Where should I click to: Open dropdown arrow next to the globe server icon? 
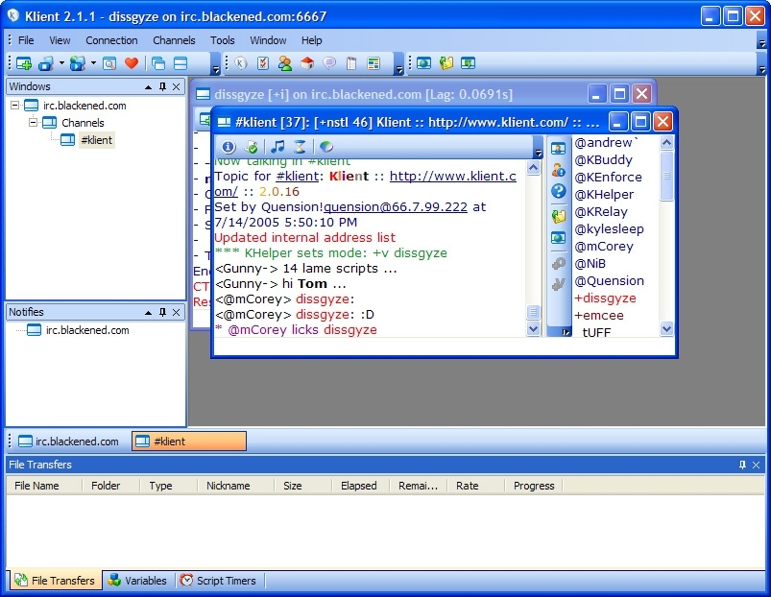[93, 63]
